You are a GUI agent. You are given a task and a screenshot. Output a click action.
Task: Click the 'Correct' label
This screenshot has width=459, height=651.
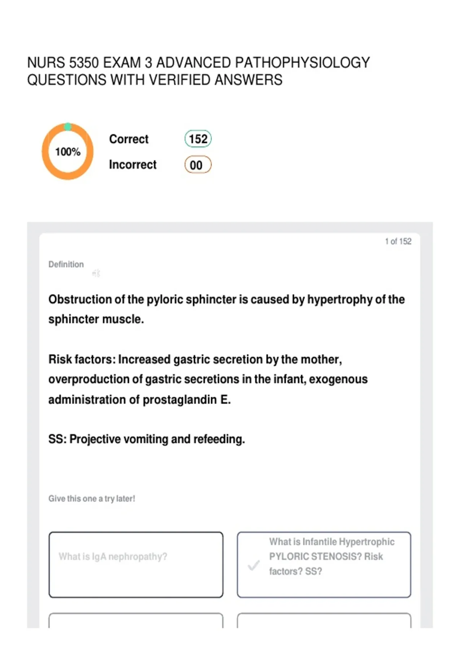tap(129, 139)
